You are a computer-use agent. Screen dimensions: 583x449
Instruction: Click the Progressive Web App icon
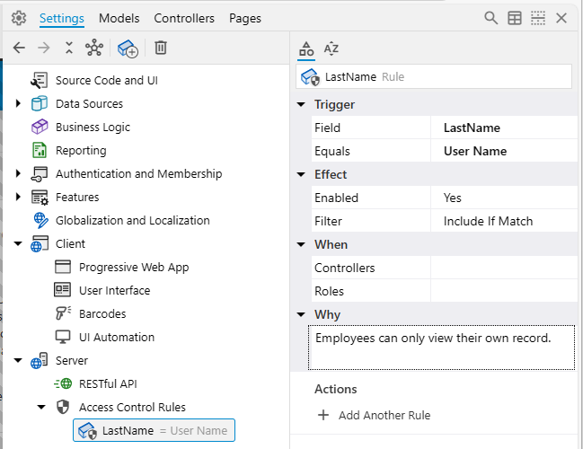(x=63, y=267)
